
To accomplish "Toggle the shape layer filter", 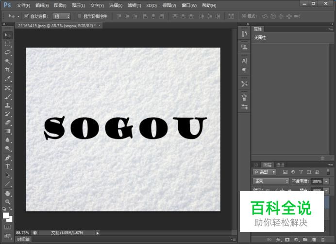I will [x=309, y=172].
